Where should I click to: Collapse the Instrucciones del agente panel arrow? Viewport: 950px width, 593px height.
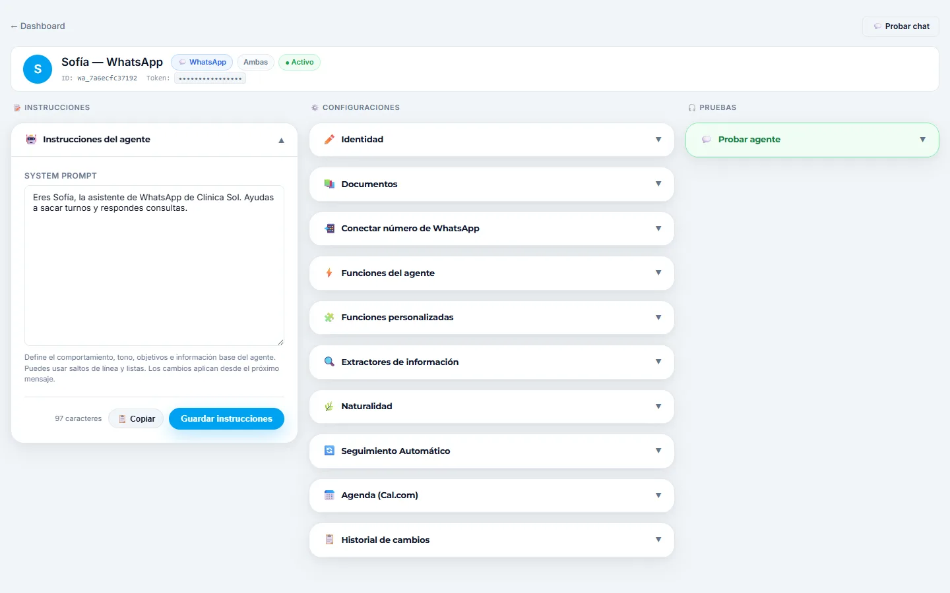(x=281, y=140)
